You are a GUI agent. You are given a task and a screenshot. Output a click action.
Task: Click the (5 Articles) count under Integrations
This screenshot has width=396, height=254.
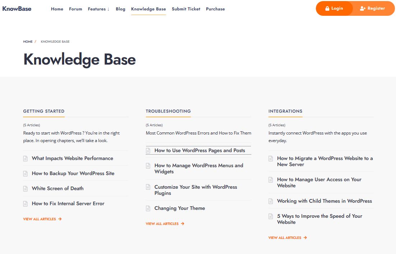point(277,125)
